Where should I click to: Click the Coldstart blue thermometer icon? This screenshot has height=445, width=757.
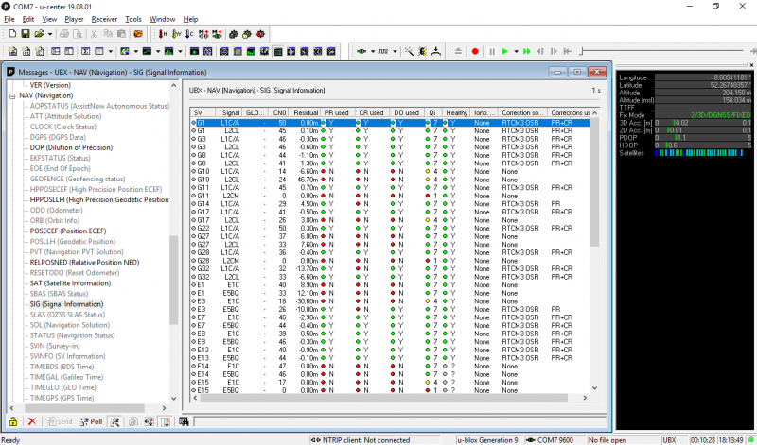[x=190, y=34]
